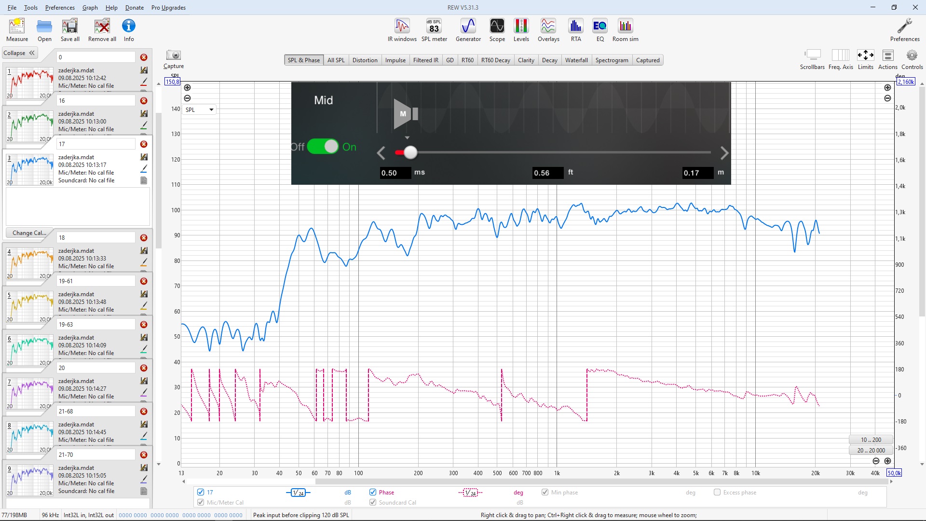
Task: Launch the RTA analyzer
Action: [x=575, y=30]
